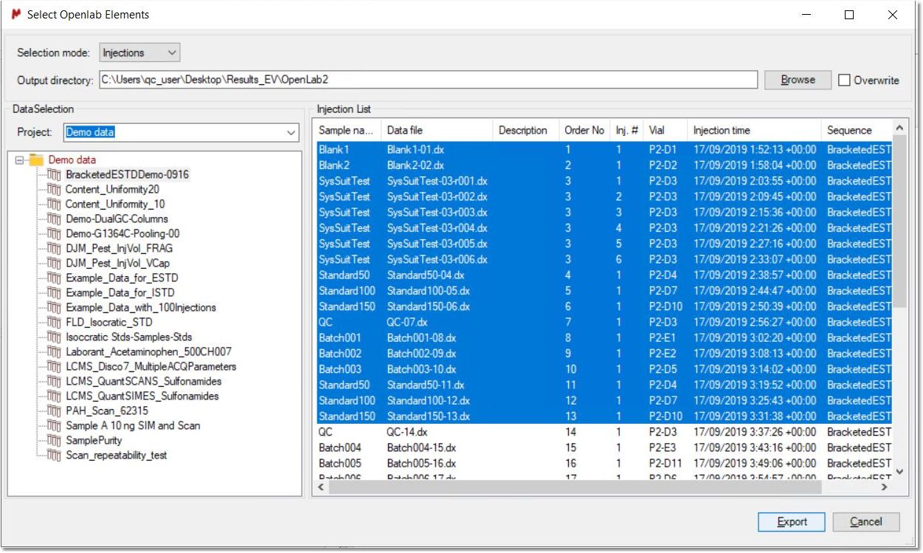Open the Selection mode dropdown
This screenshot has width=923, height=553.
139,52
